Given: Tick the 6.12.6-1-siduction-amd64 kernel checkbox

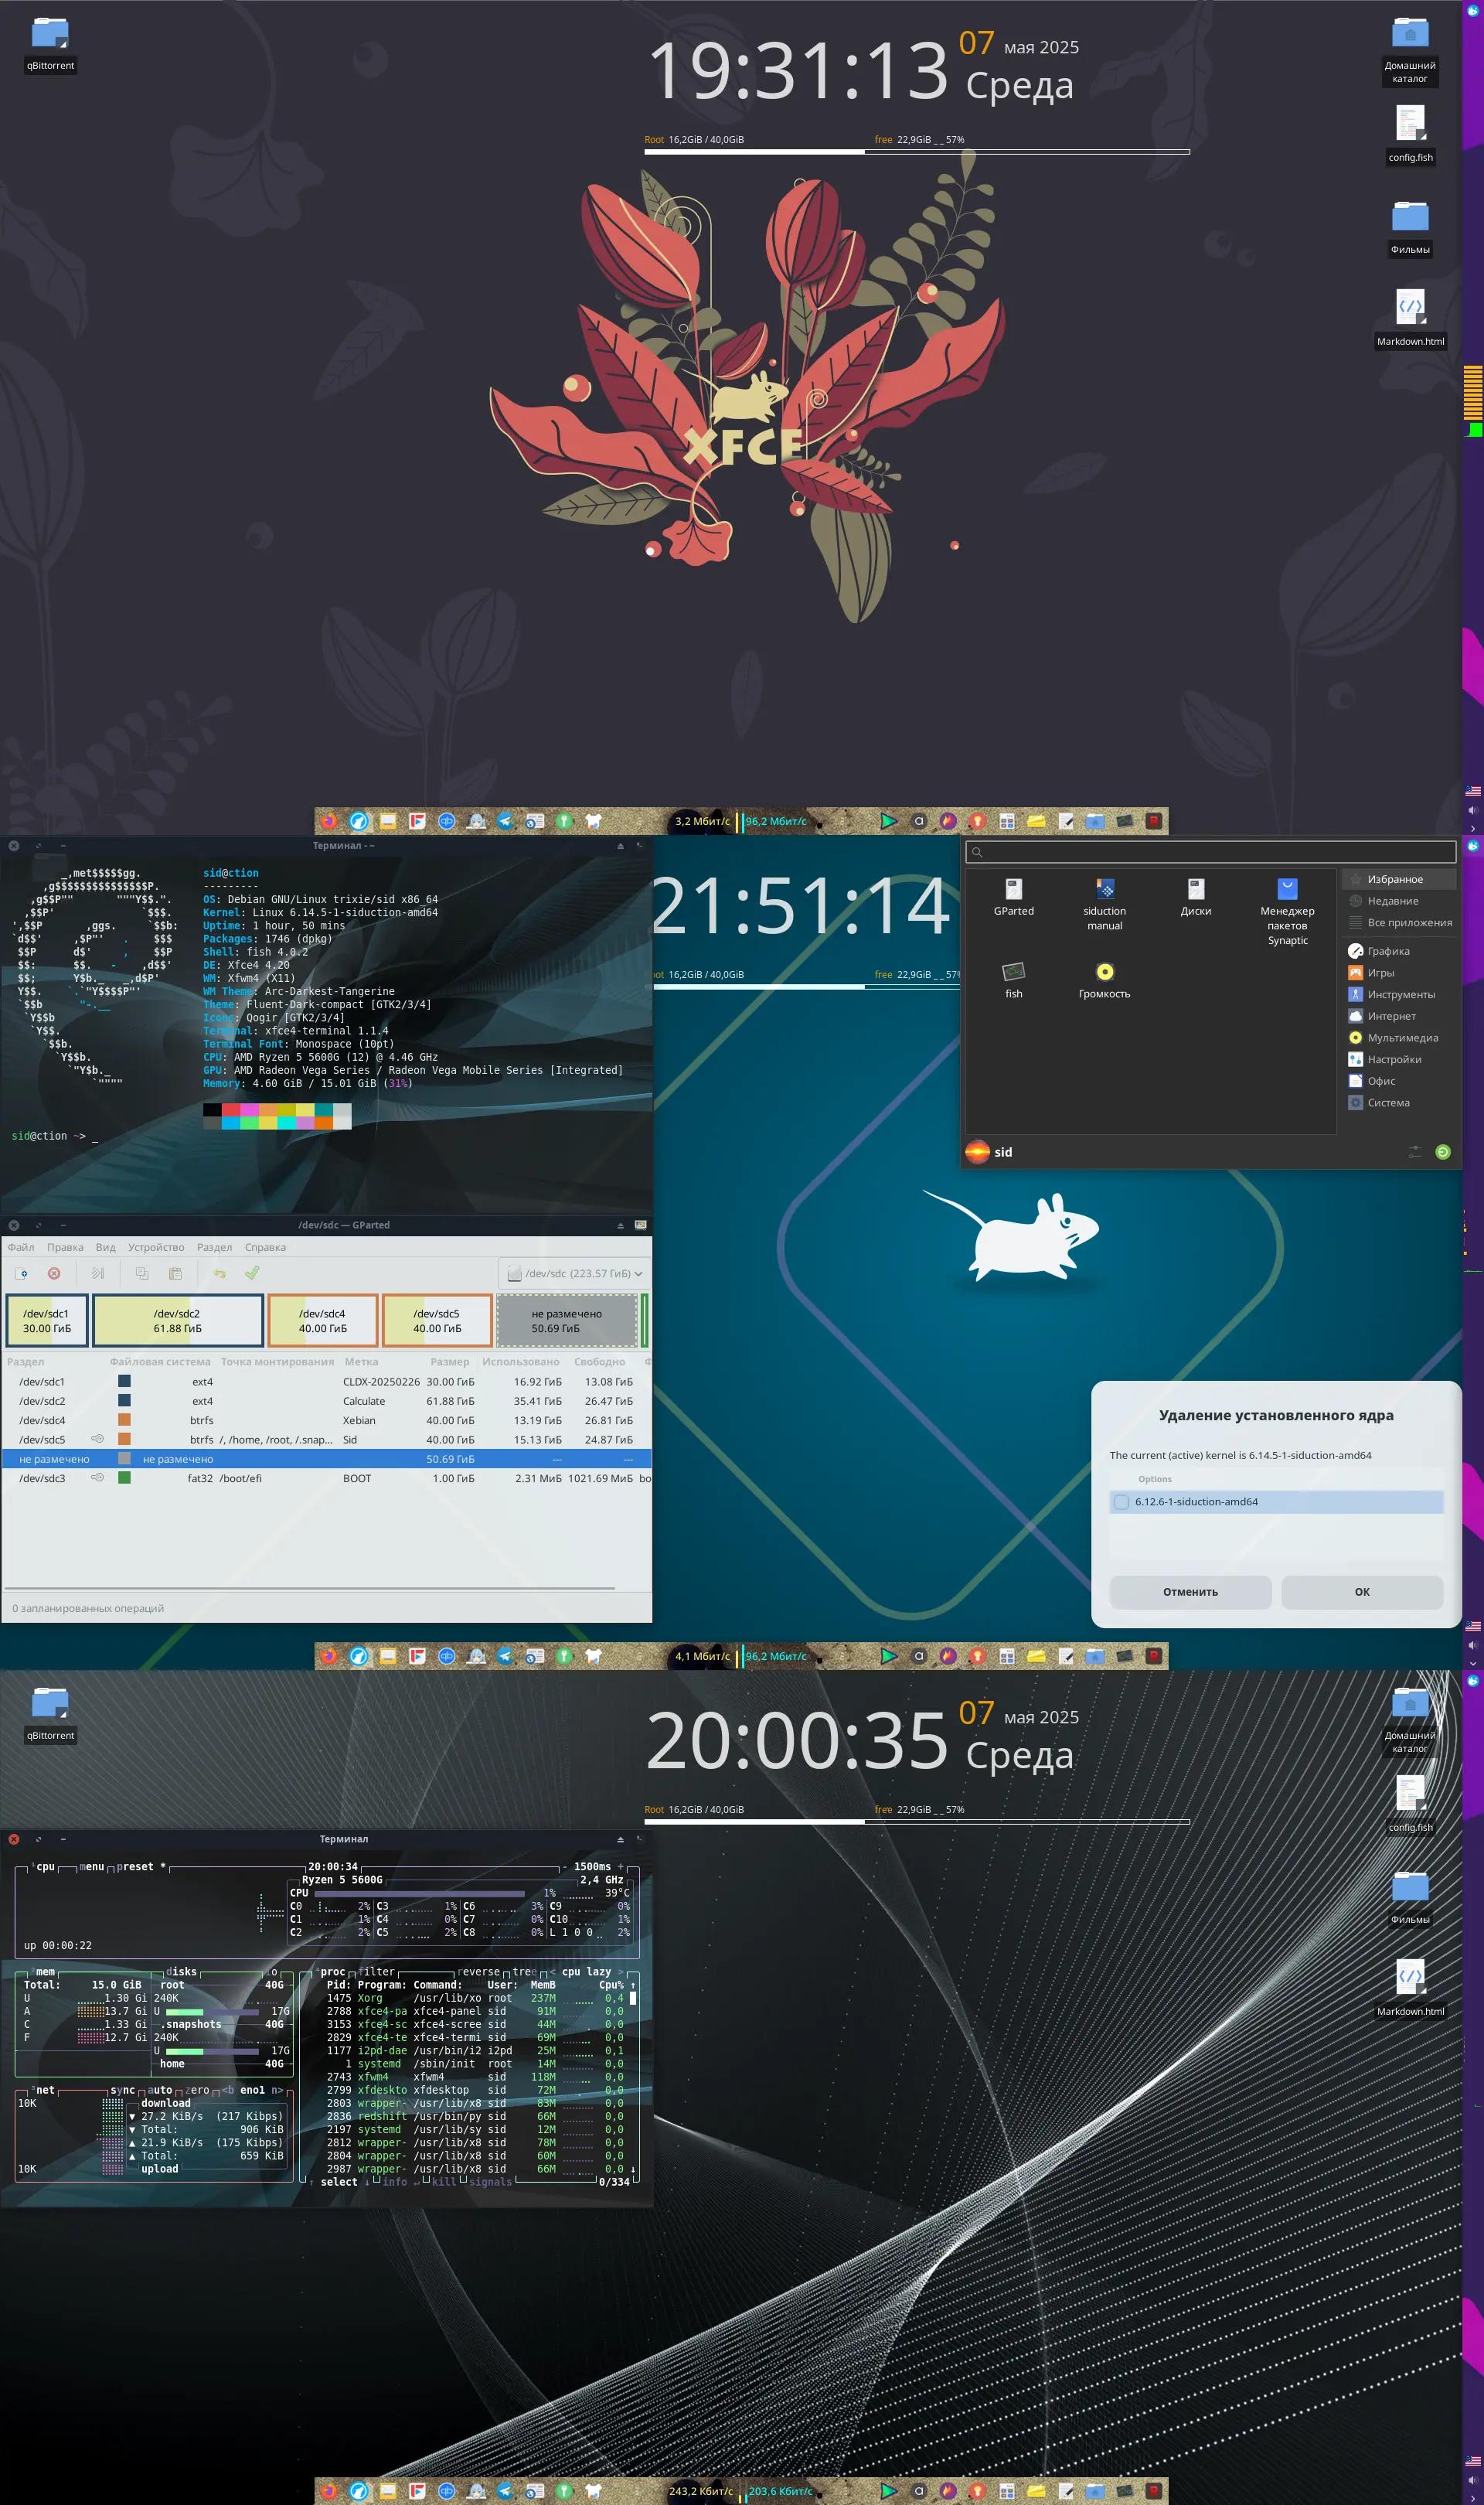Looking at the screenshot, I should tap(1121, 1502).
